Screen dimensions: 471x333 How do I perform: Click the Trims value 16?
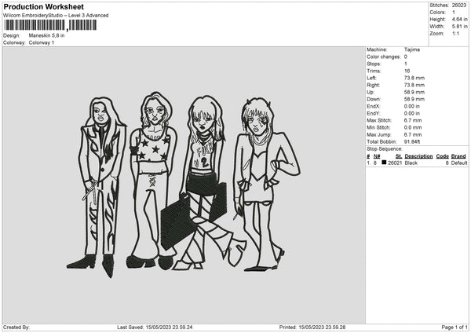pos(407,71)
